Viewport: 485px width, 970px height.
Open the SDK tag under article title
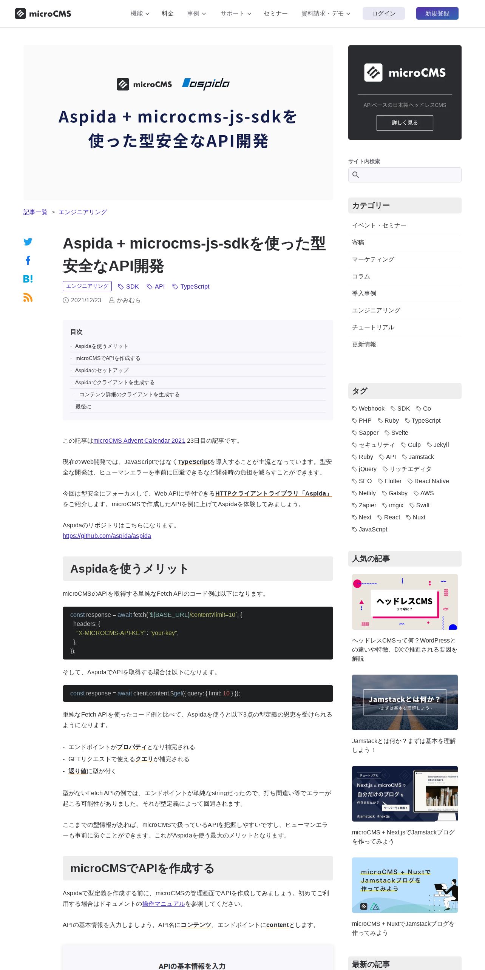coord(128,287)
